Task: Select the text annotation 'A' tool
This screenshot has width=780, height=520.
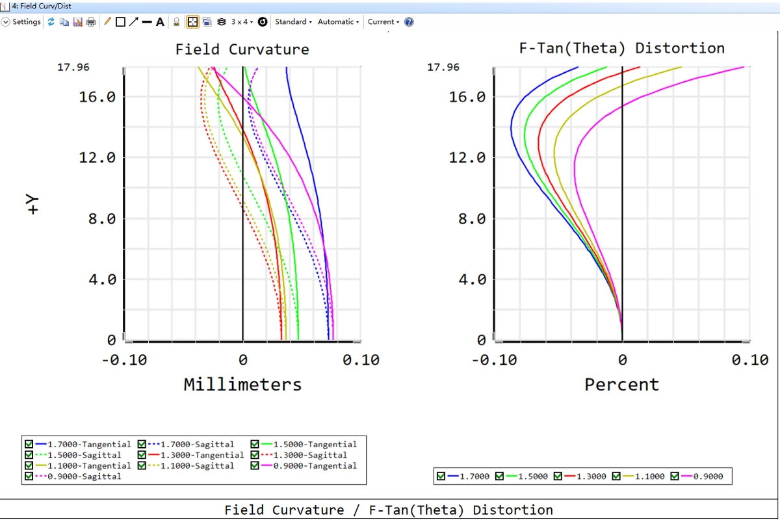Action: coord(160,22)
